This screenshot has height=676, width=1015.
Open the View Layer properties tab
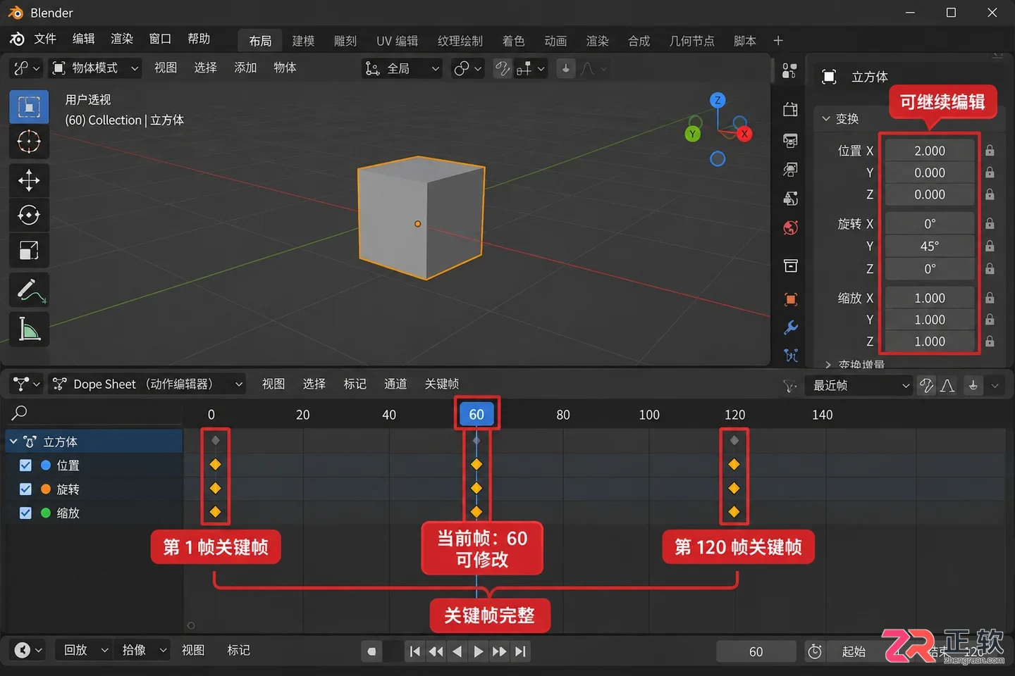point(790,170)
